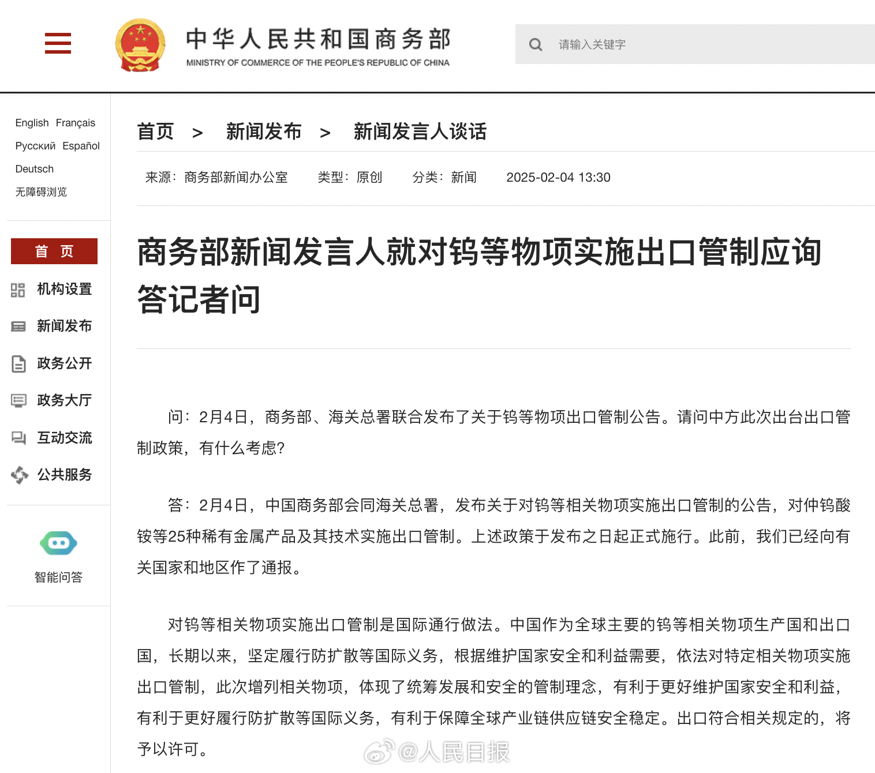Viewport: 875px width, 773px height.
Task: Select the 首页 red sidebar tab
Action: [x=54, y=251]
